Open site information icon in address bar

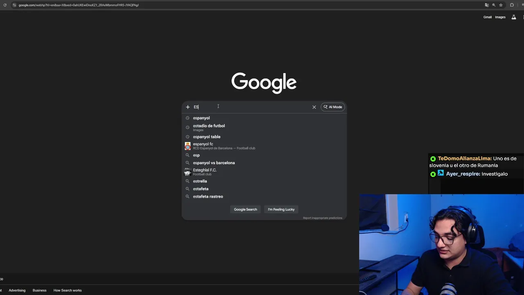tap(14, 5)
